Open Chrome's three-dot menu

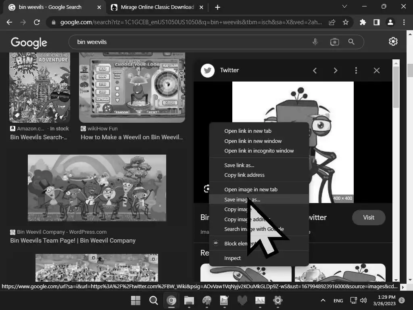tap(404, 23)
